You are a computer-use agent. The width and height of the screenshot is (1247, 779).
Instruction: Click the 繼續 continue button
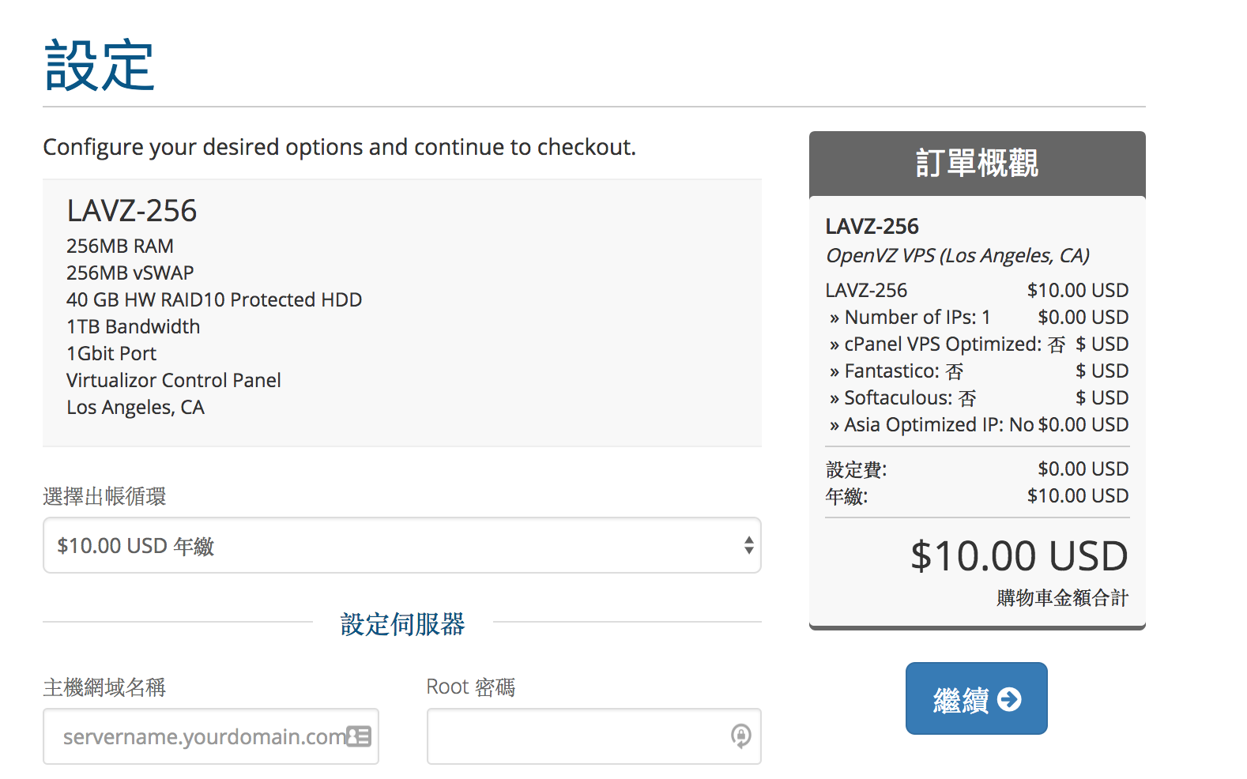[x=977, y=698]
